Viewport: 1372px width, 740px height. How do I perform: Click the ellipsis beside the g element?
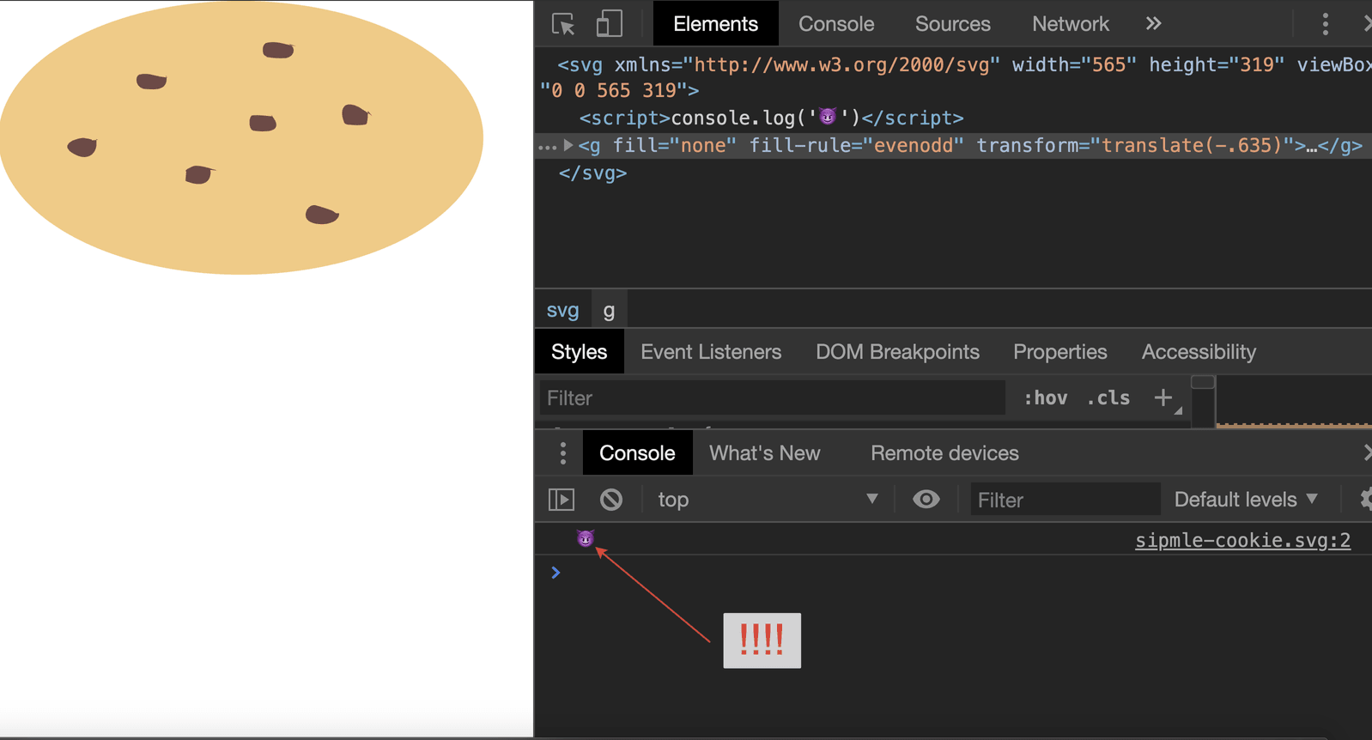pyautogui.click(x=546, y=147)
